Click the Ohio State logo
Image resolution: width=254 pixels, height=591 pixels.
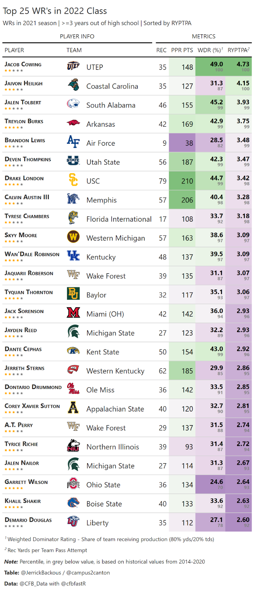(73, 484)
